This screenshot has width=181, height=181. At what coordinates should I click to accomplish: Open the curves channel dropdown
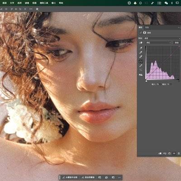pyautogui.click(x=158, y=43)
